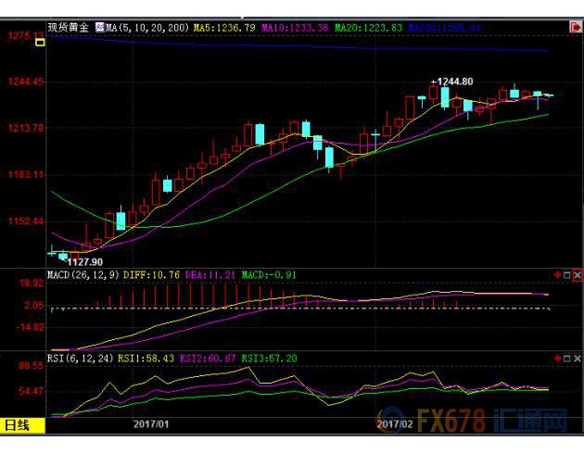Click the MA20:1223.83 value
This screenshot has width=584, height=454.
pos(368,28)
